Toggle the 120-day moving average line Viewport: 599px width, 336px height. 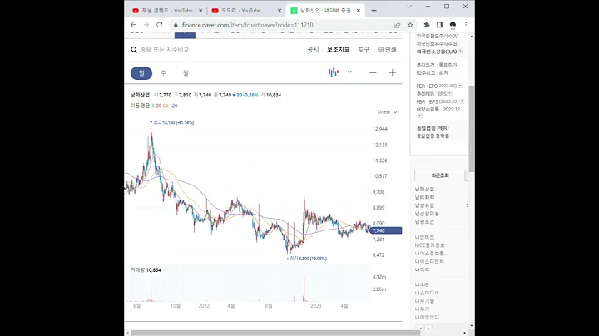(x=173, y=106)
